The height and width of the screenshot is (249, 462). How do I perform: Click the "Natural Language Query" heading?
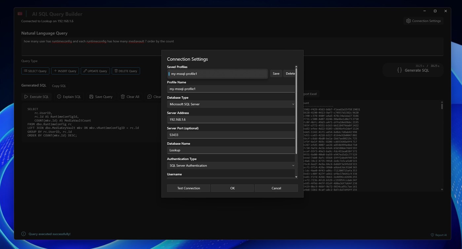coord(44,33)
